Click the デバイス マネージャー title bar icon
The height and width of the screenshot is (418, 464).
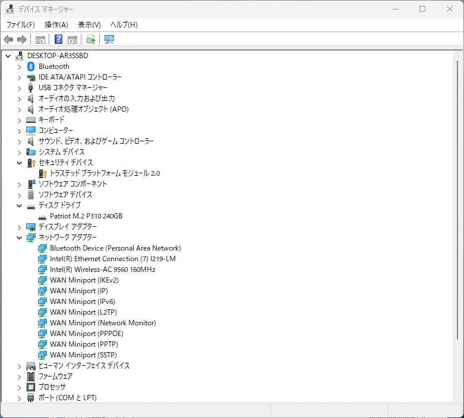tap(10, 9)
